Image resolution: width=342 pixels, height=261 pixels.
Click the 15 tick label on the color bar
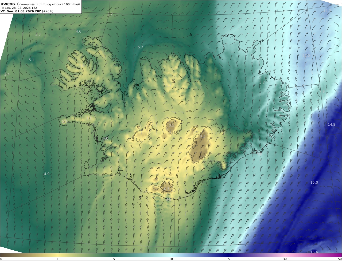(228, 259)
